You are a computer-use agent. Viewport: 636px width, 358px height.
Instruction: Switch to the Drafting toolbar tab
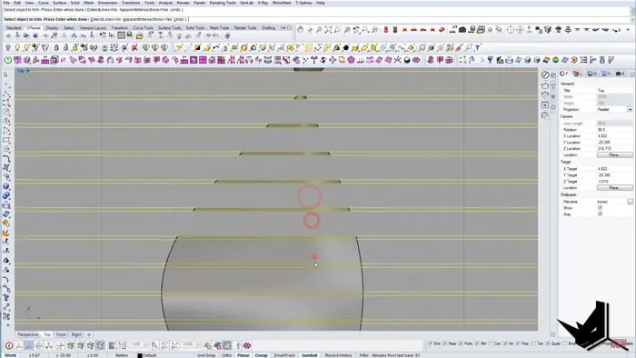coord(268,28)
